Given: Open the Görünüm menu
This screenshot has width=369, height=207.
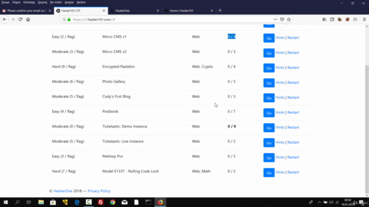Looking at the screenshot, I should (29, 2).
